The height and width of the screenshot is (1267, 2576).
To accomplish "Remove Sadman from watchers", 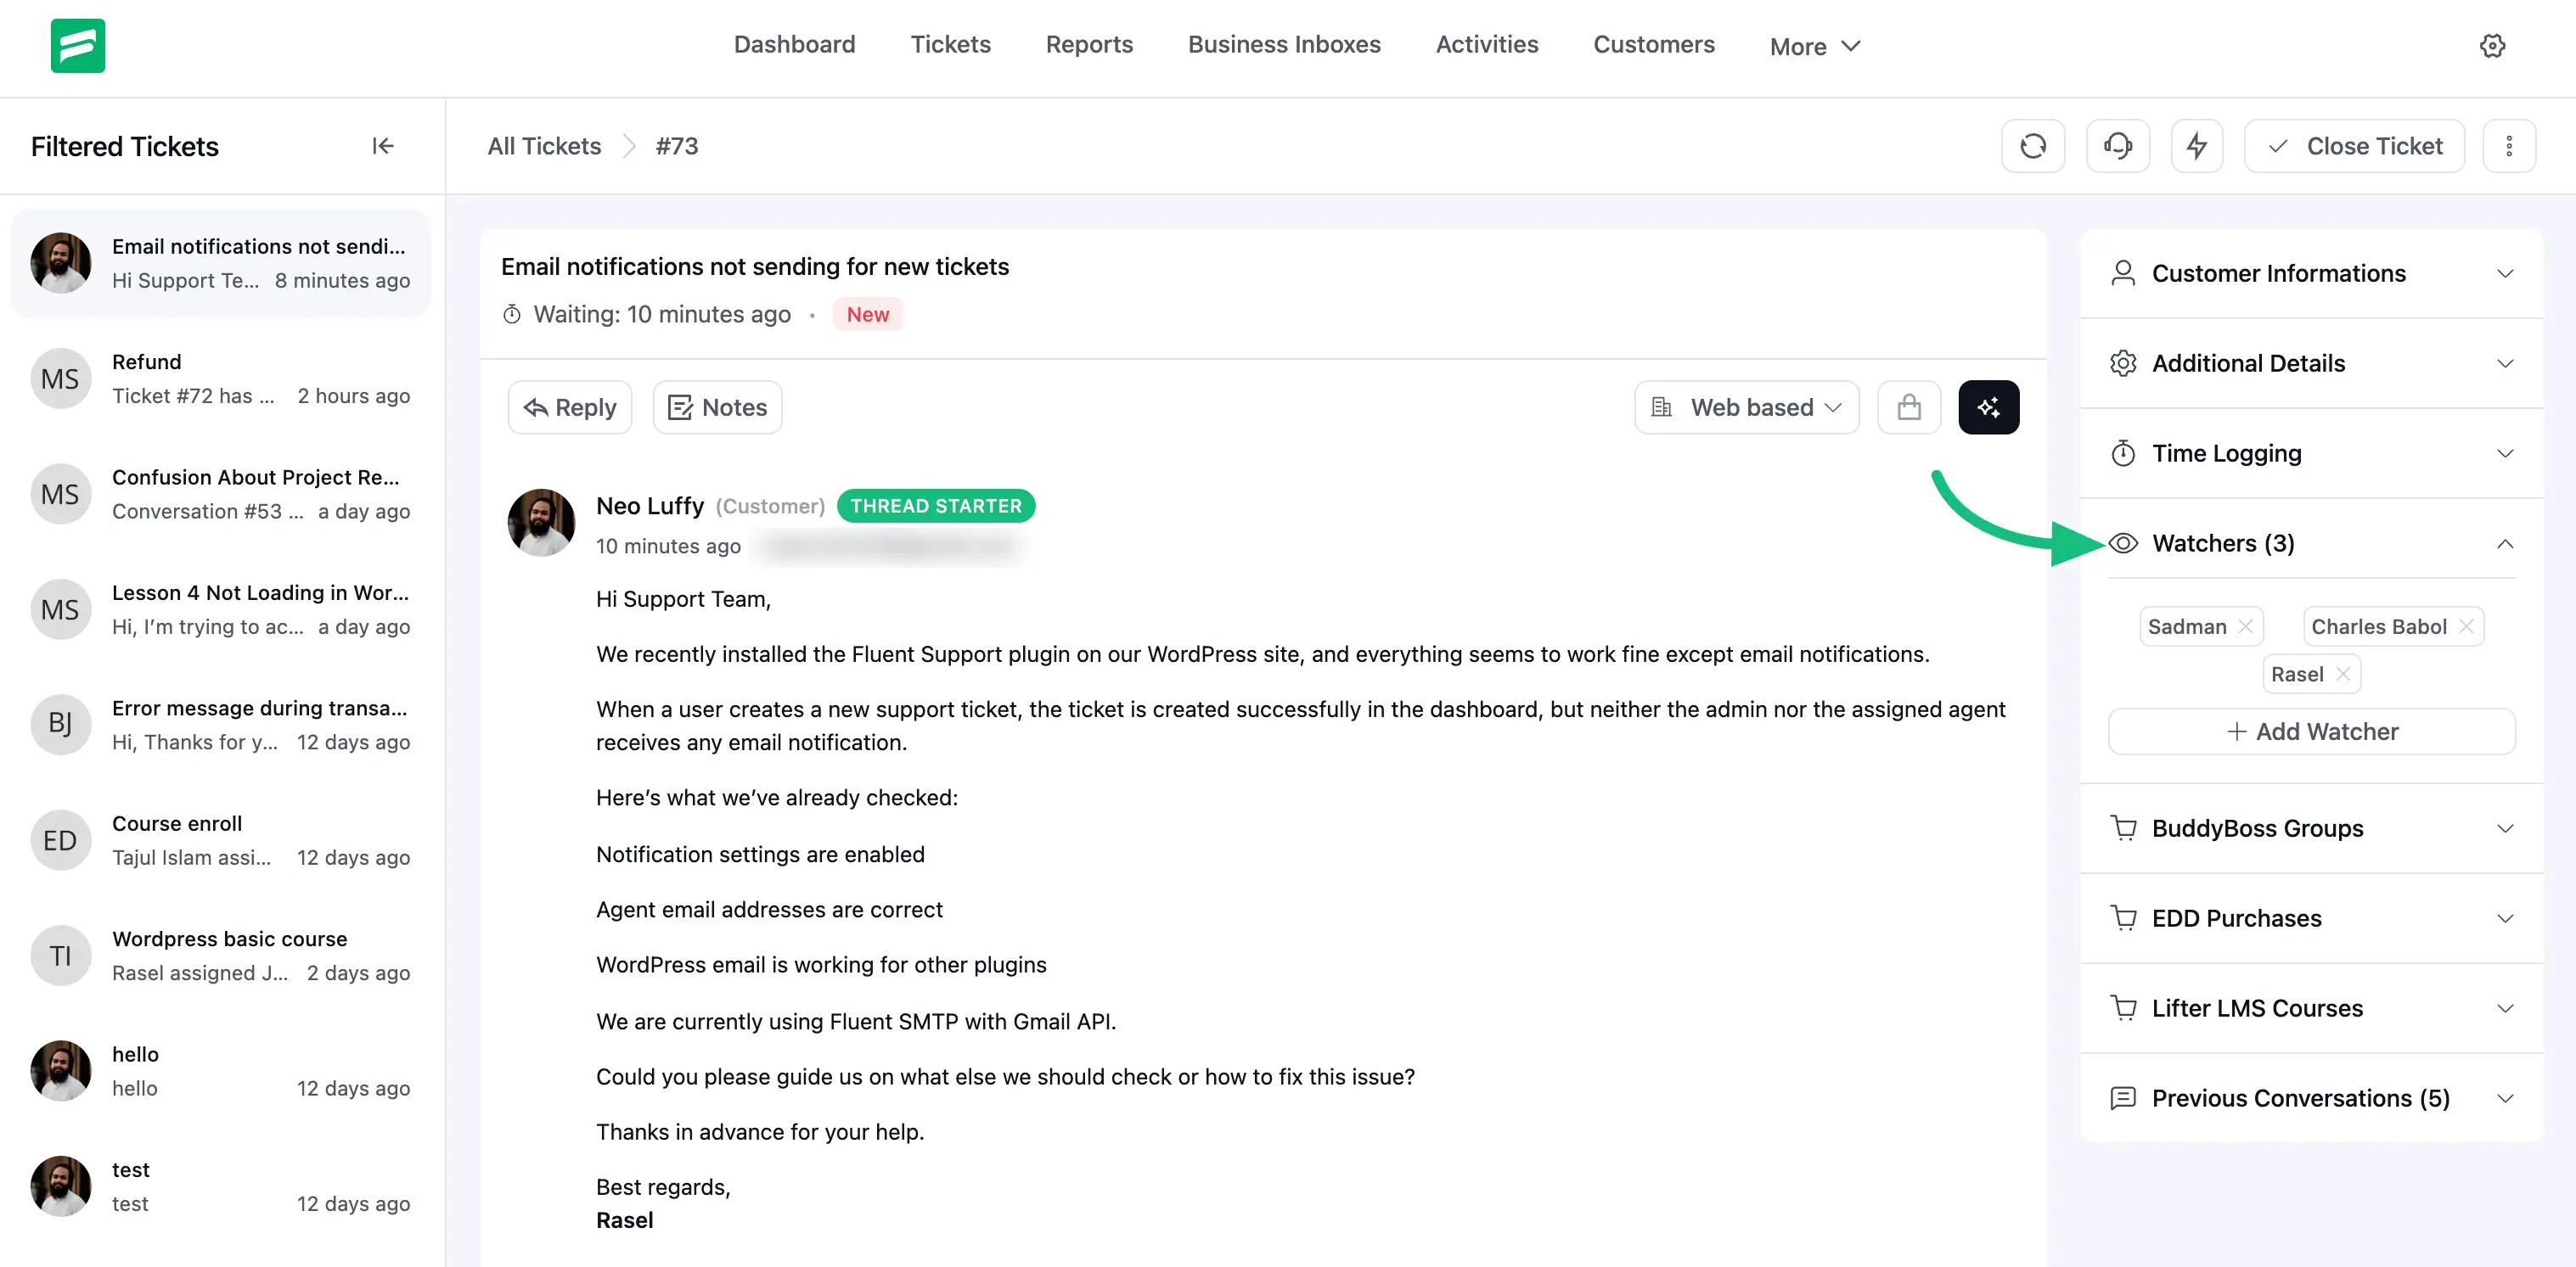I will tap(2245, 626).
